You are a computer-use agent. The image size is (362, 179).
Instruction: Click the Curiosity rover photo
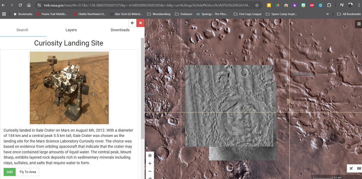[x=69, y=88]
